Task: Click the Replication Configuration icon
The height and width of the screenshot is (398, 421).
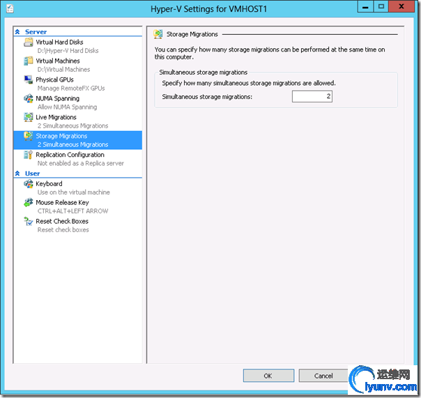Action: click(x=28, y=155)
